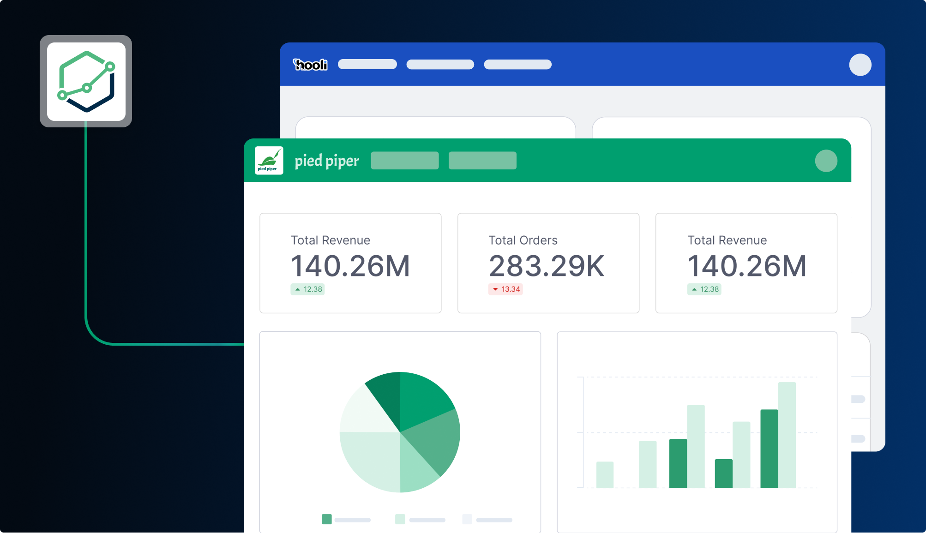
Task: Click the Hooli logo
Action: [310, 65]
